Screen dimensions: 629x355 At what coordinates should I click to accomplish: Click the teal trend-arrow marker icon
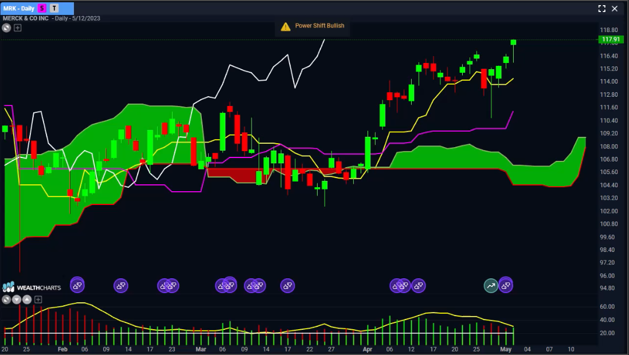click(x=491, y=286)
